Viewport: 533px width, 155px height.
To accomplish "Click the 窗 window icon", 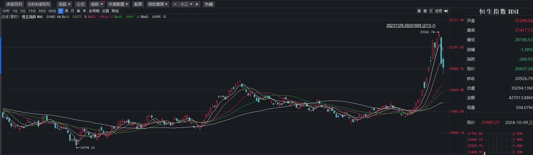I will coord(425,11).
